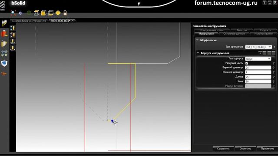278x156 pixels.
Task: Click the padlock icon in toolbar
Action: pos(65,13)
